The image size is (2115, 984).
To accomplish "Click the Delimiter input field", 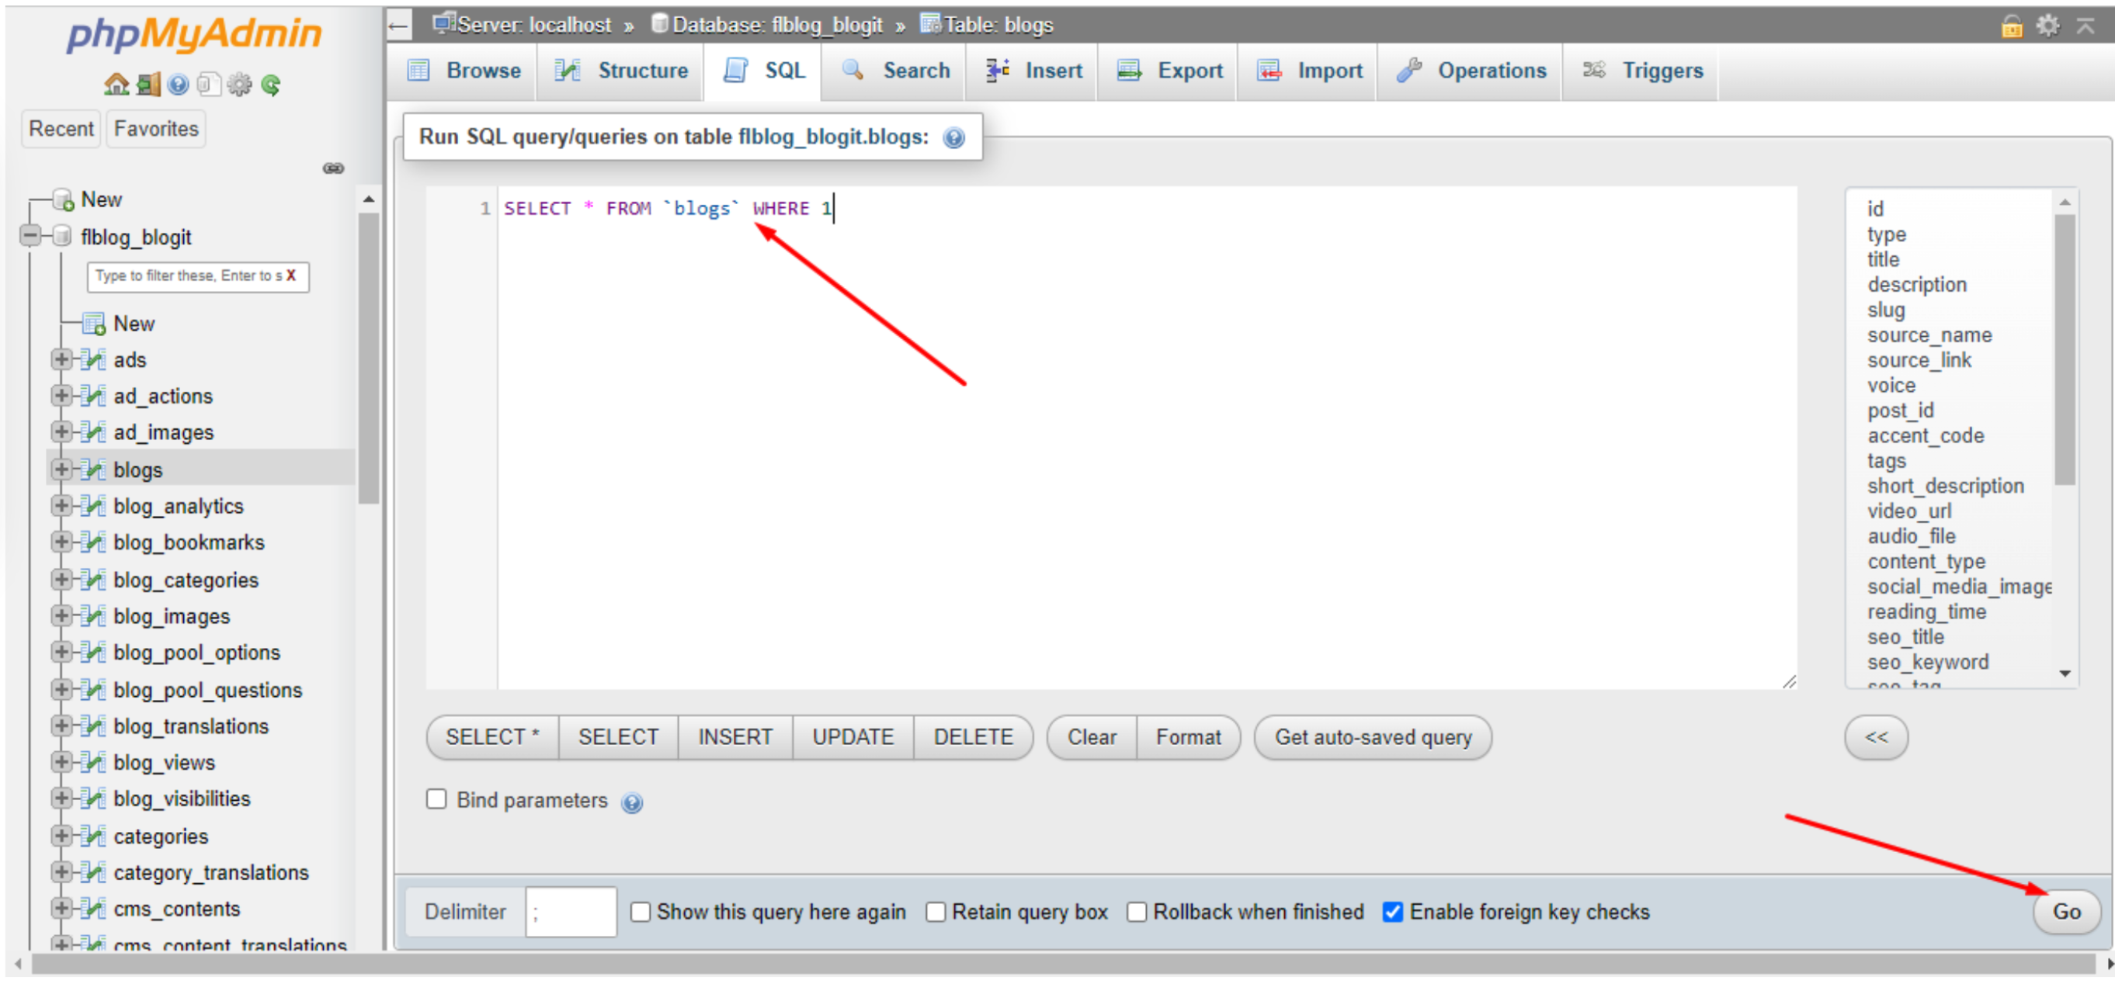I will pyautogui.click(x=571, y=913).
